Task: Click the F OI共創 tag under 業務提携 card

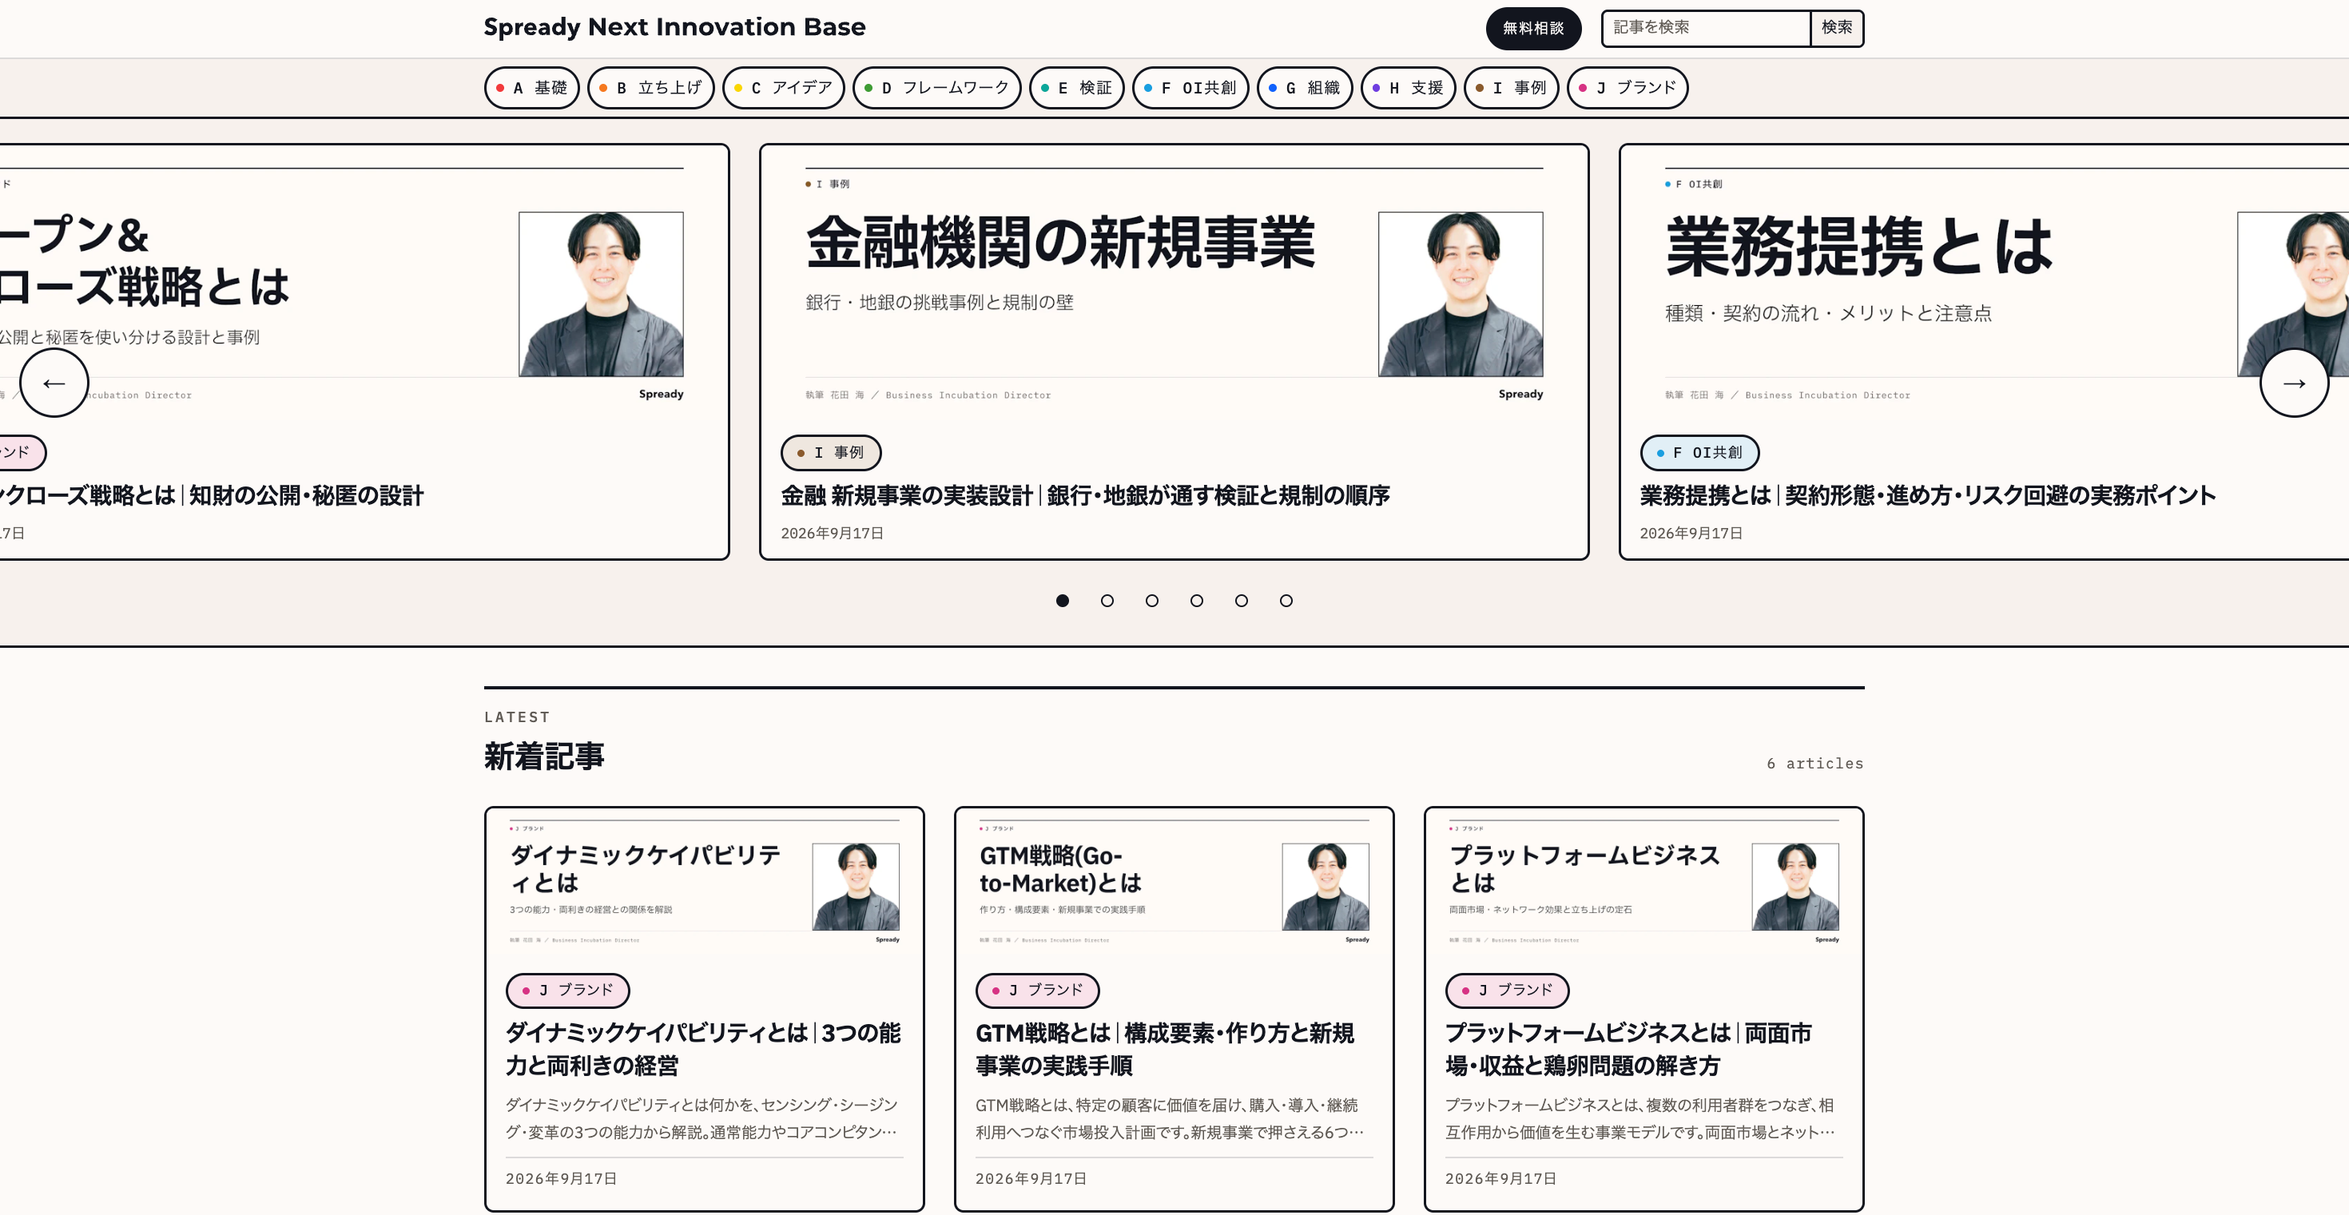Action: click(x=1699, y=452)
